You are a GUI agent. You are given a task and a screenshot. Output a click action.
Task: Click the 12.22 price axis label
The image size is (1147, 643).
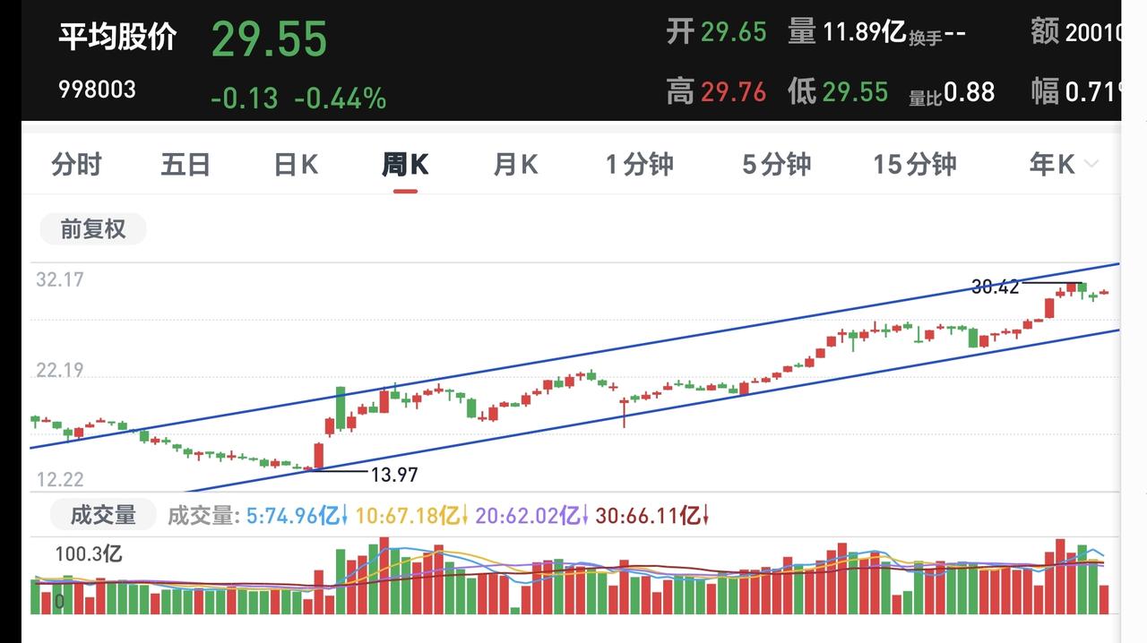coord(60,480)
